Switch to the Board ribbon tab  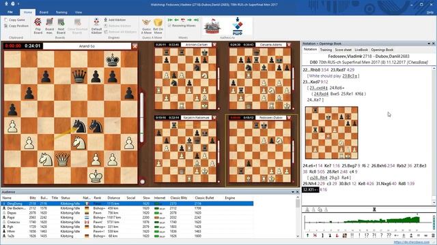(44, 12)
